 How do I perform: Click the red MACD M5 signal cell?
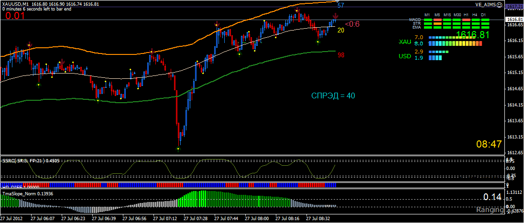437,20
